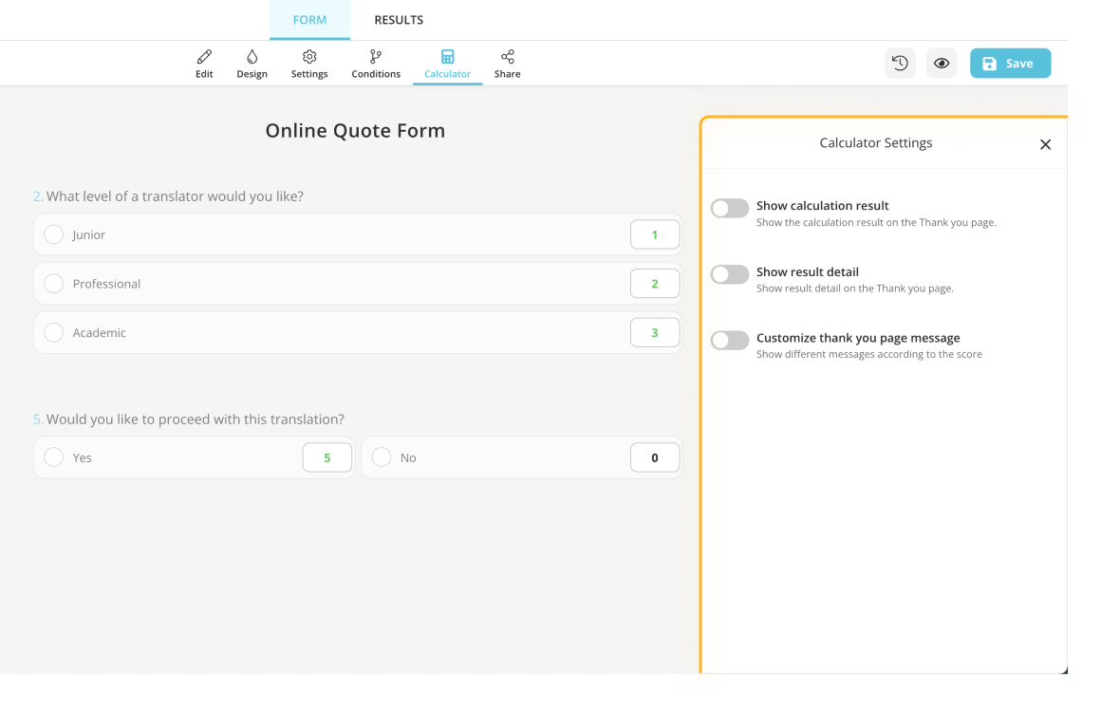Edit the Junior score value field
This screenshot has width=1101, height=708.
(x=654, y=234)
